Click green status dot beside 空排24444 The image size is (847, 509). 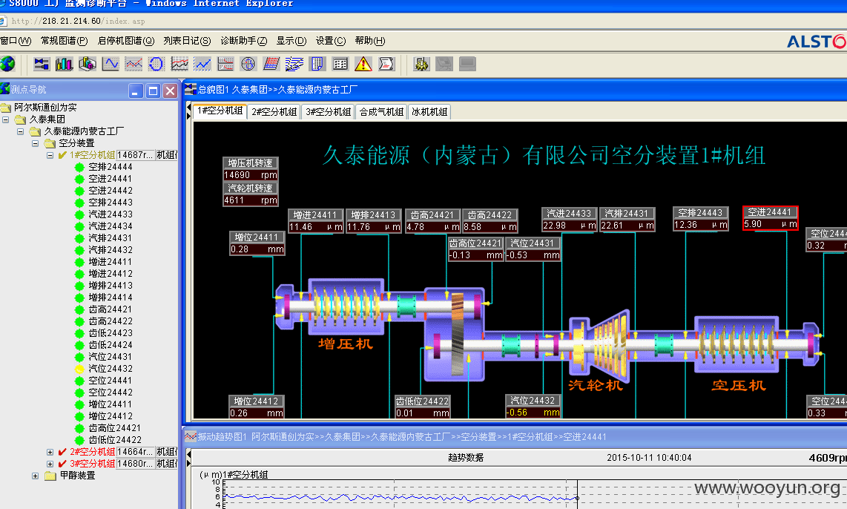(x=79, y=167)
